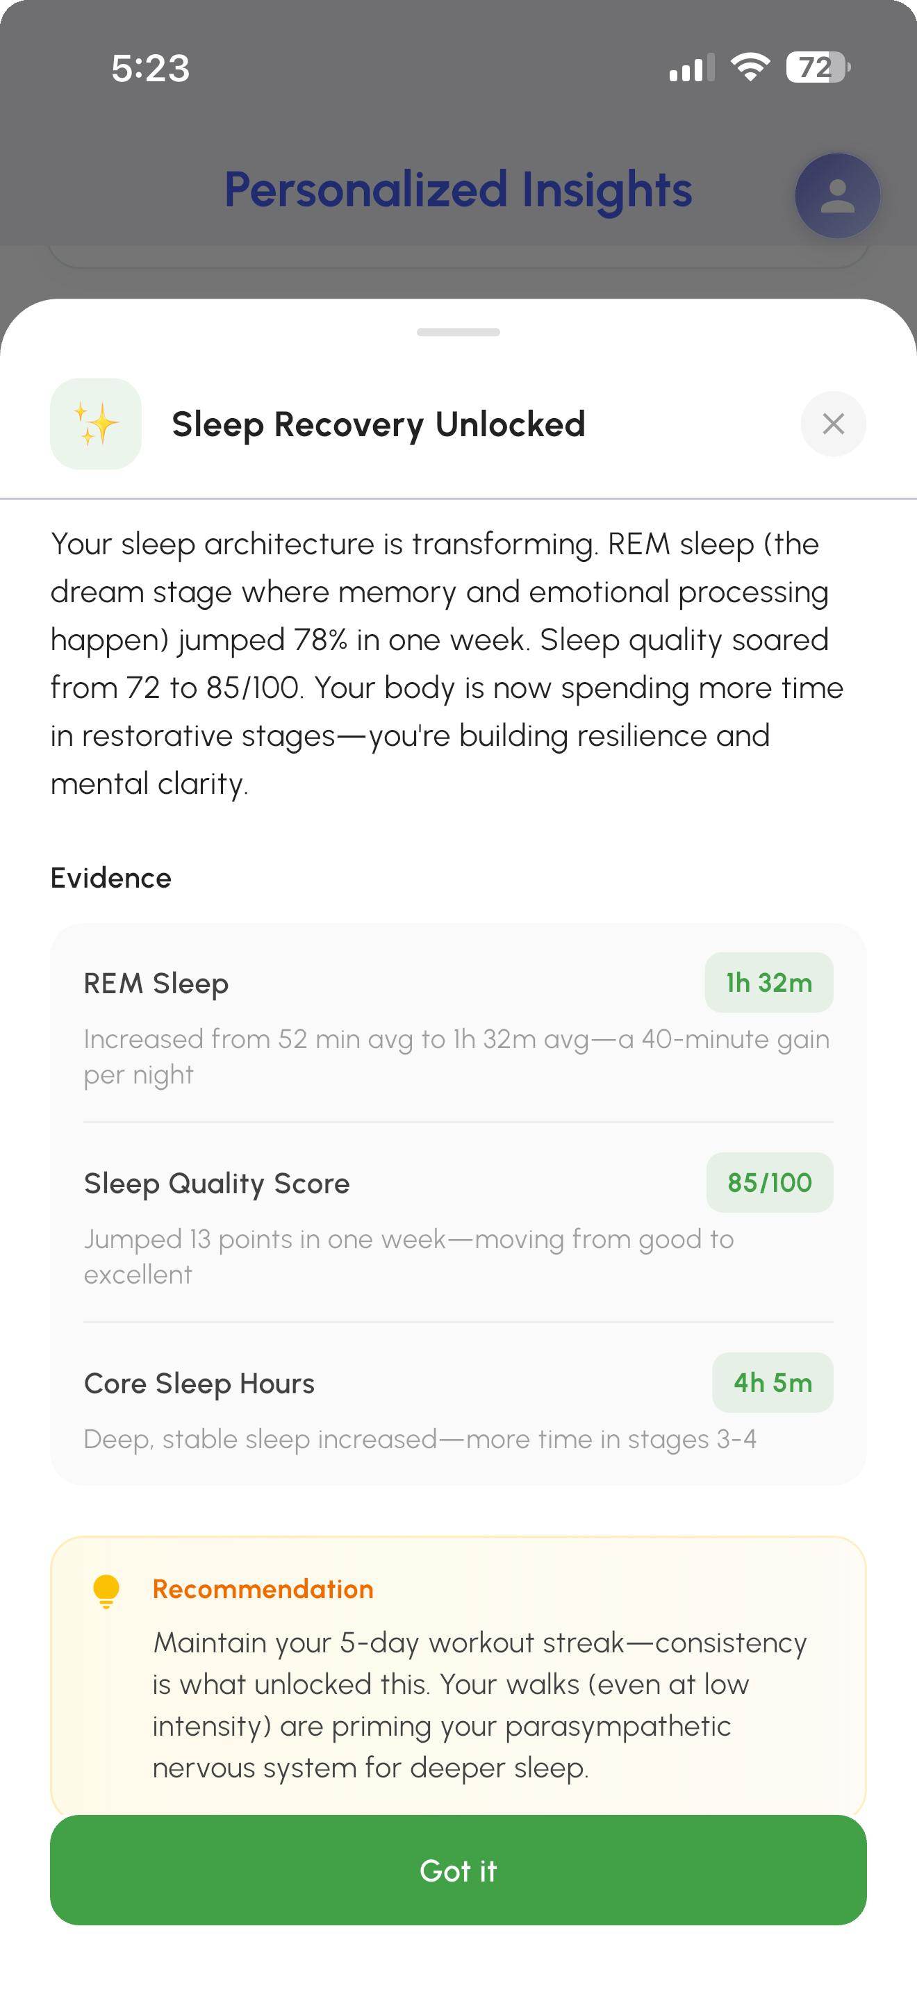The image size is (917, 1992).
Task: Tap the orange Recommendation heading
Action: (263, 1589)
